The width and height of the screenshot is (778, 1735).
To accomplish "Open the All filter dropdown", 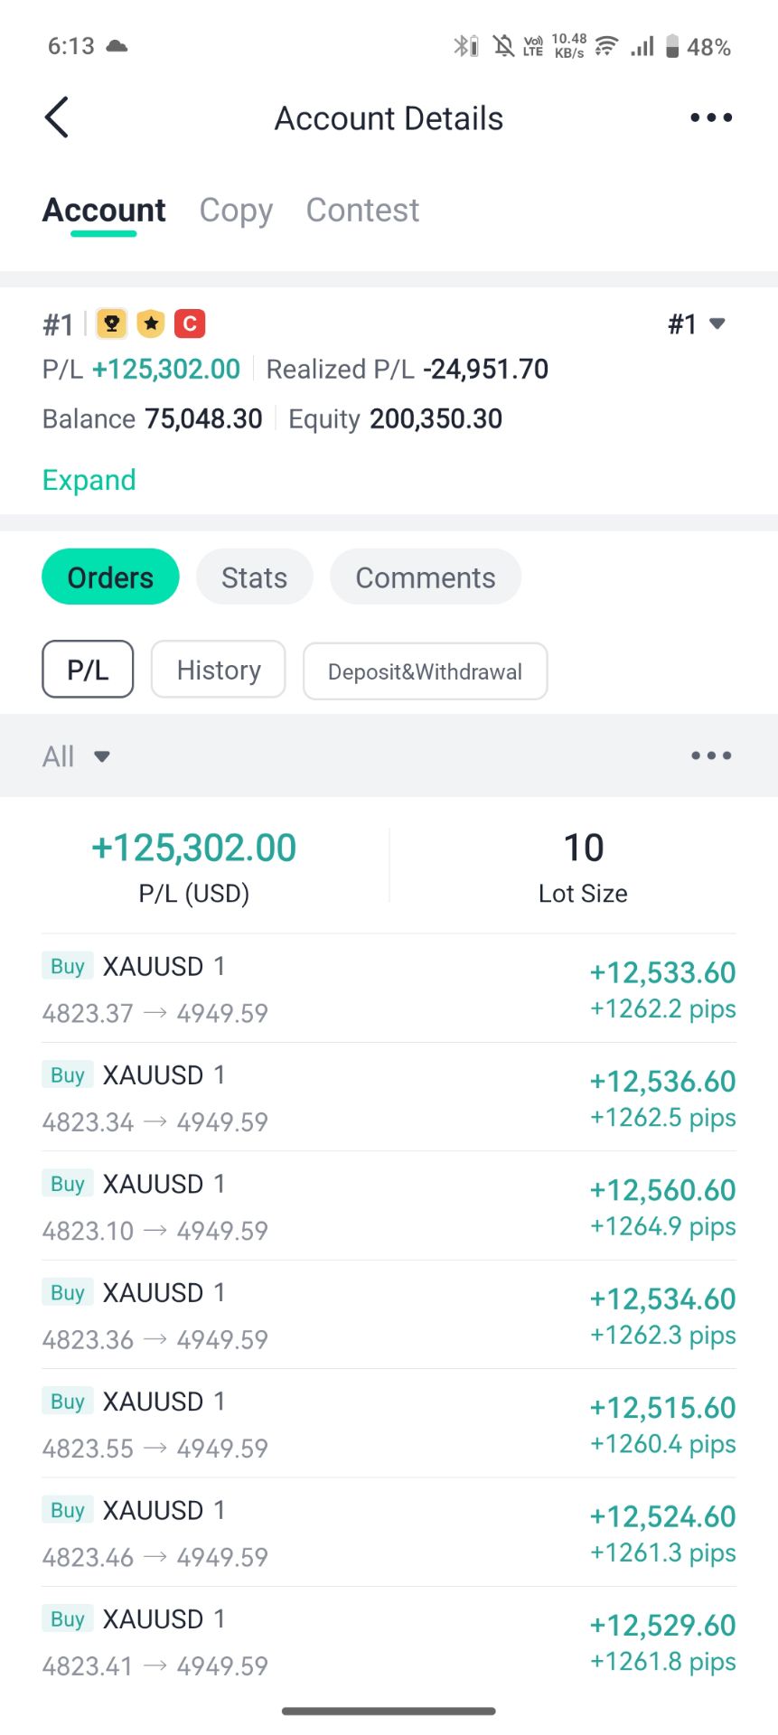I will click(x=76, y=756).
